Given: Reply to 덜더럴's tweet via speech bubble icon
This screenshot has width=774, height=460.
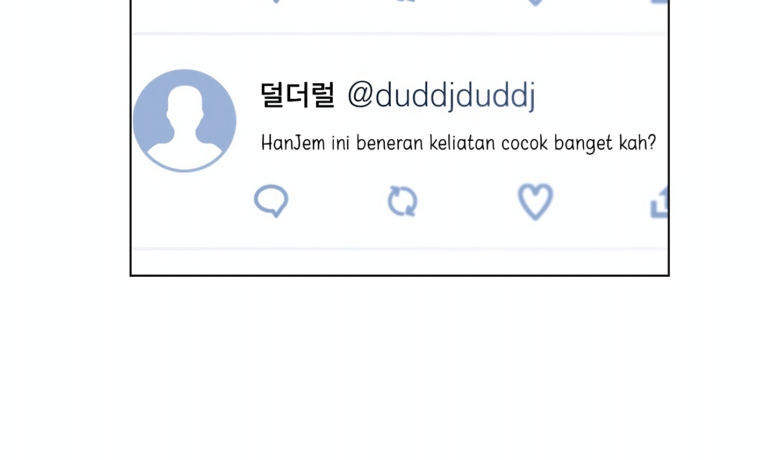Looking at the screenshot, I should pos(271,201).
